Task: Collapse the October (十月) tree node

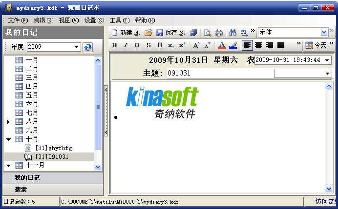Action: point(9,139)
